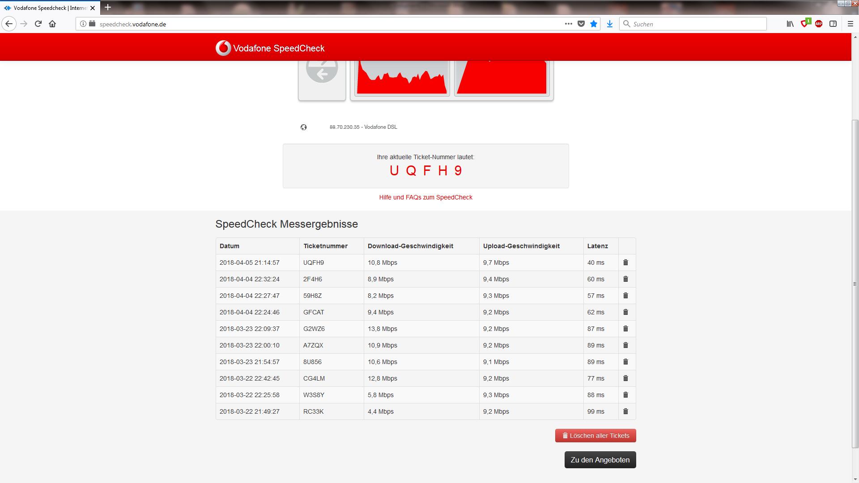This screenshot has width=859, height=483.
Task: Open the library bookmarks menu
Action: pyautogui.click(x=790, y=24)
